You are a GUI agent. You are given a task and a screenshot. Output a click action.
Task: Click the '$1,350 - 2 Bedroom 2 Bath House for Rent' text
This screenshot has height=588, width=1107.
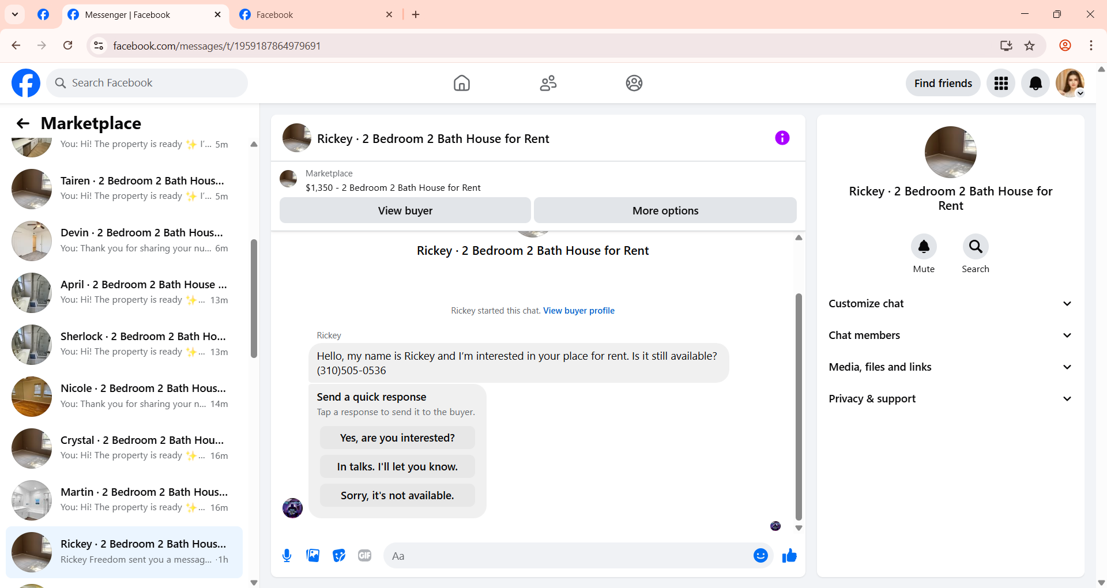point(393,188)
